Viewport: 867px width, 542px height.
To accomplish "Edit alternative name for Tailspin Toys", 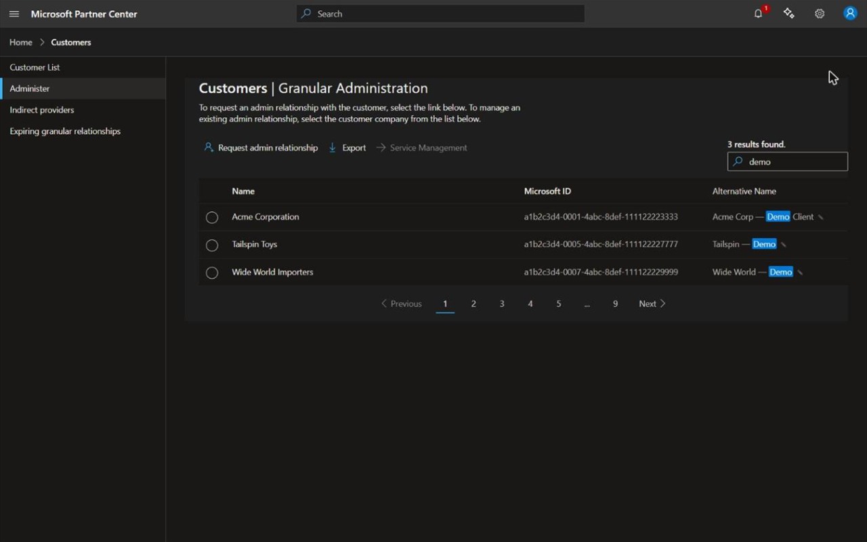I will tap(783, 245).
